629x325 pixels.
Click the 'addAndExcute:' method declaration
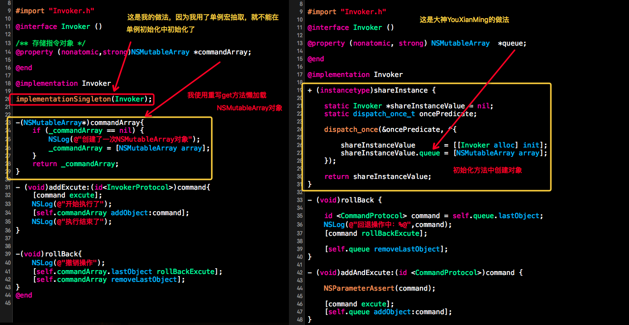coord(415,273)
